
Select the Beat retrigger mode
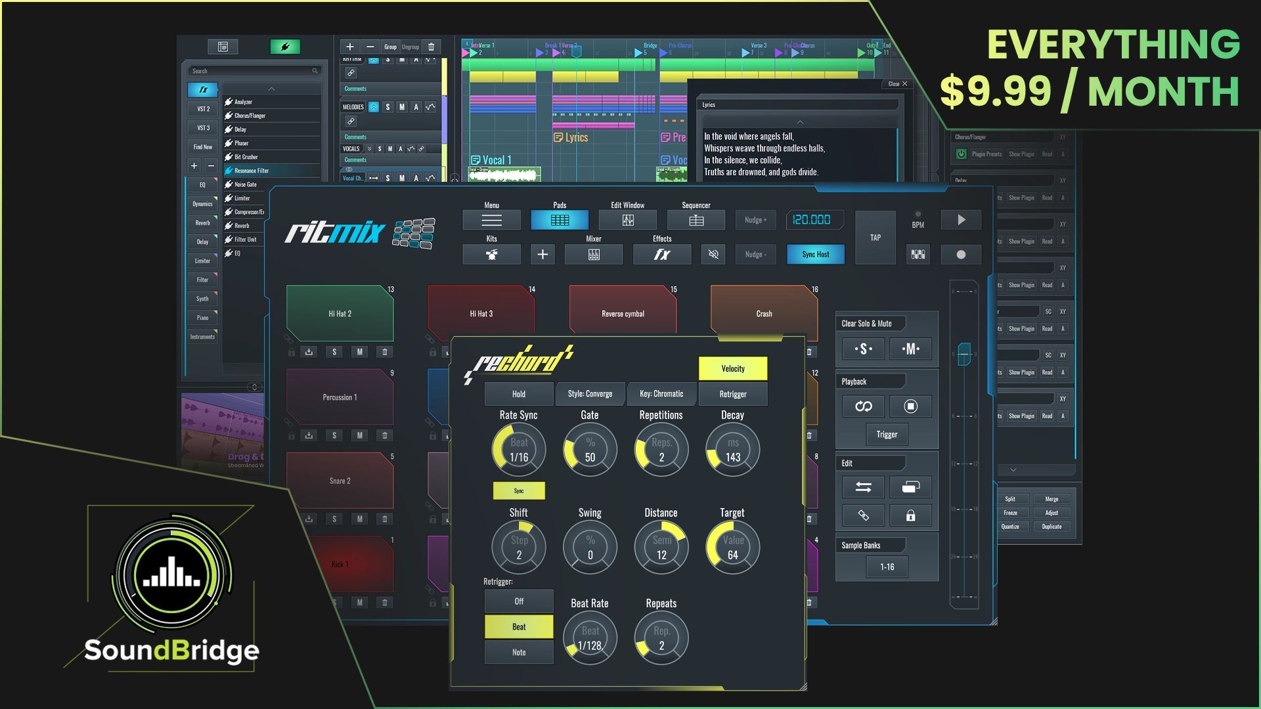click(519, 627)
